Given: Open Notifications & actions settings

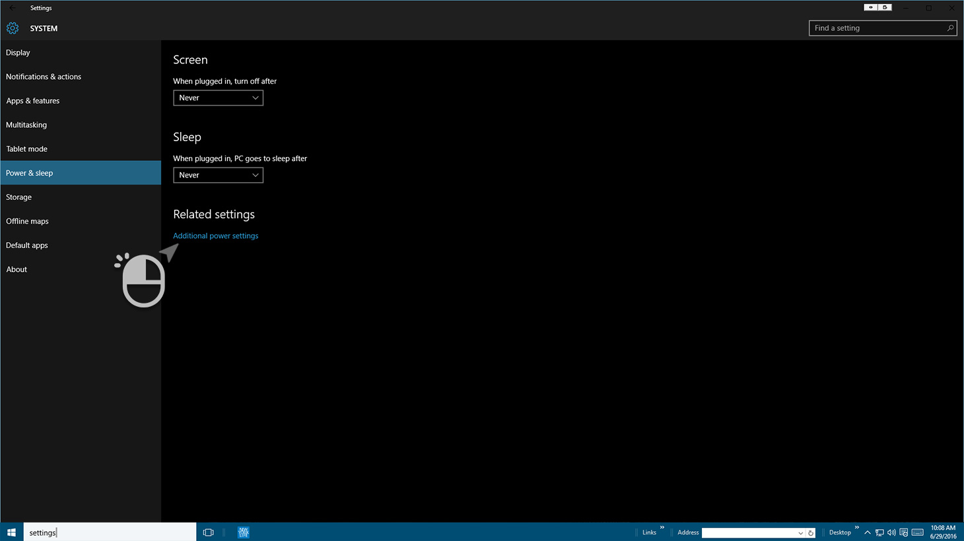Looking at the screenshot, I should click(44, 77).
